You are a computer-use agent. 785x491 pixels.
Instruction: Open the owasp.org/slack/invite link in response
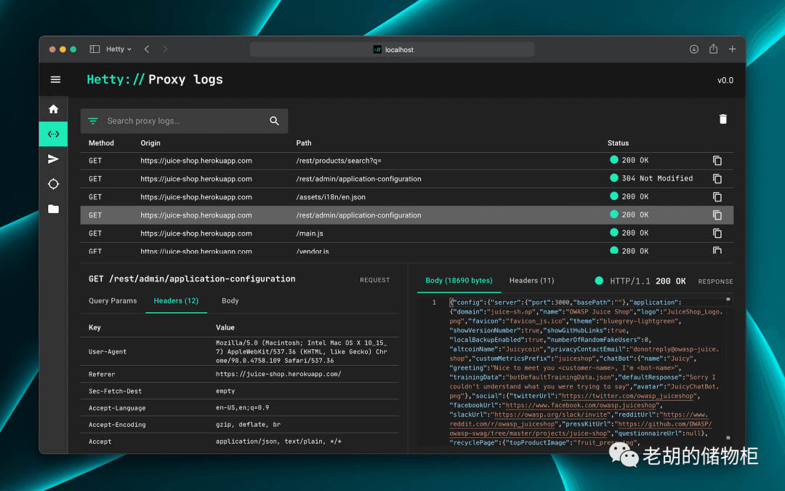pos(552,415)
